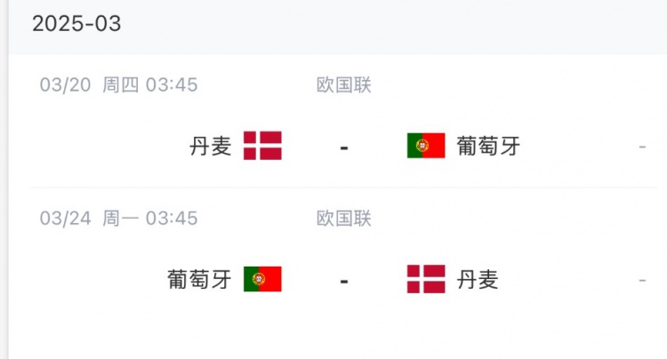Select the 2025-03 month header
Image resolution: width=667 pixels, height=359 pixels.
tap(76, 24)
